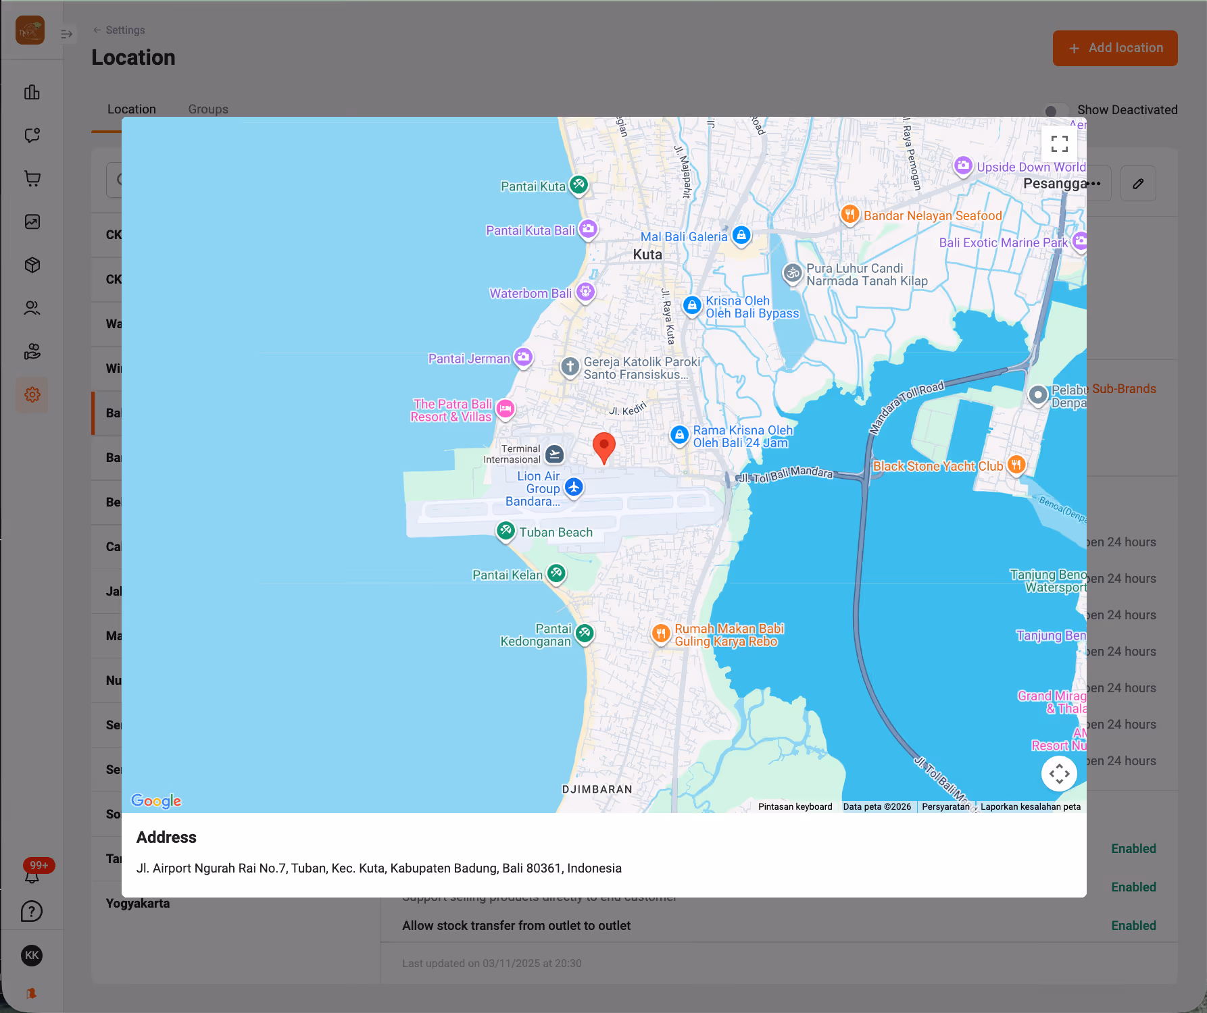Open the staff hand-coins sidebar icon

(32, 351)
